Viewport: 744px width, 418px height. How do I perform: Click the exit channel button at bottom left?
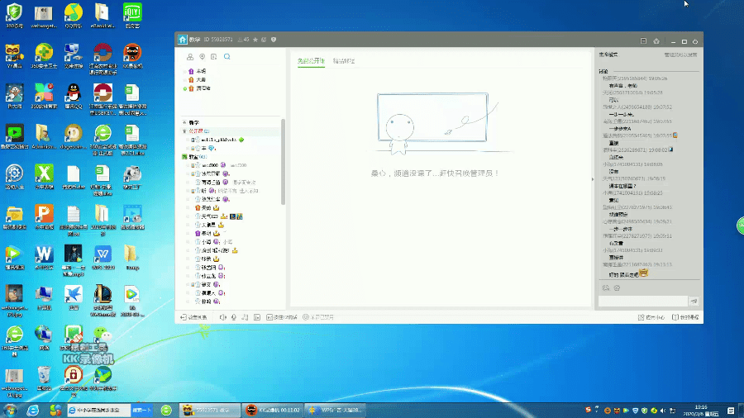(193, 317)
